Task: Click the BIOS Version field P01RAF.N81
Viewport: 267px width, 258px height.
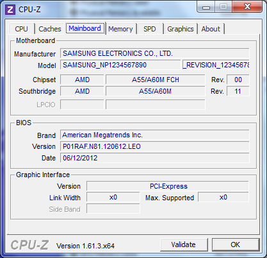Action: pos(155,146)
